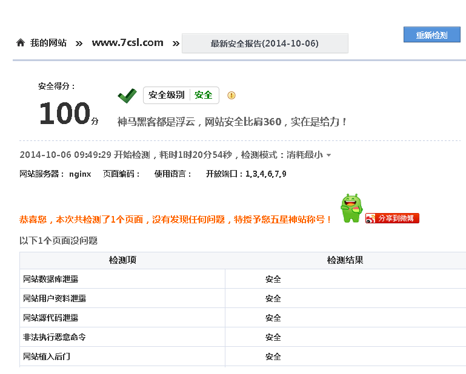This screenshot has width=466, height=374.
Task: Click the yellow info icon beside 安全级别
Action: (231, 95)
